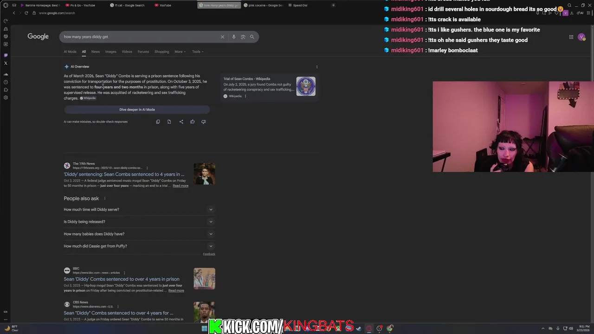Reload the page

(26, 13)
